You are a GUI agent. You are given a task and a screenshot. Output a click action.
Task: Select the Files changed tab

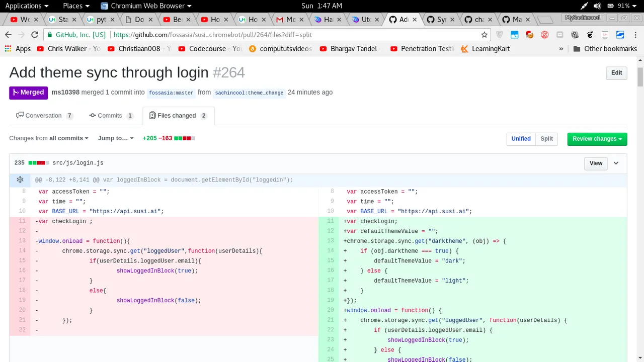(x=179, y=116)
